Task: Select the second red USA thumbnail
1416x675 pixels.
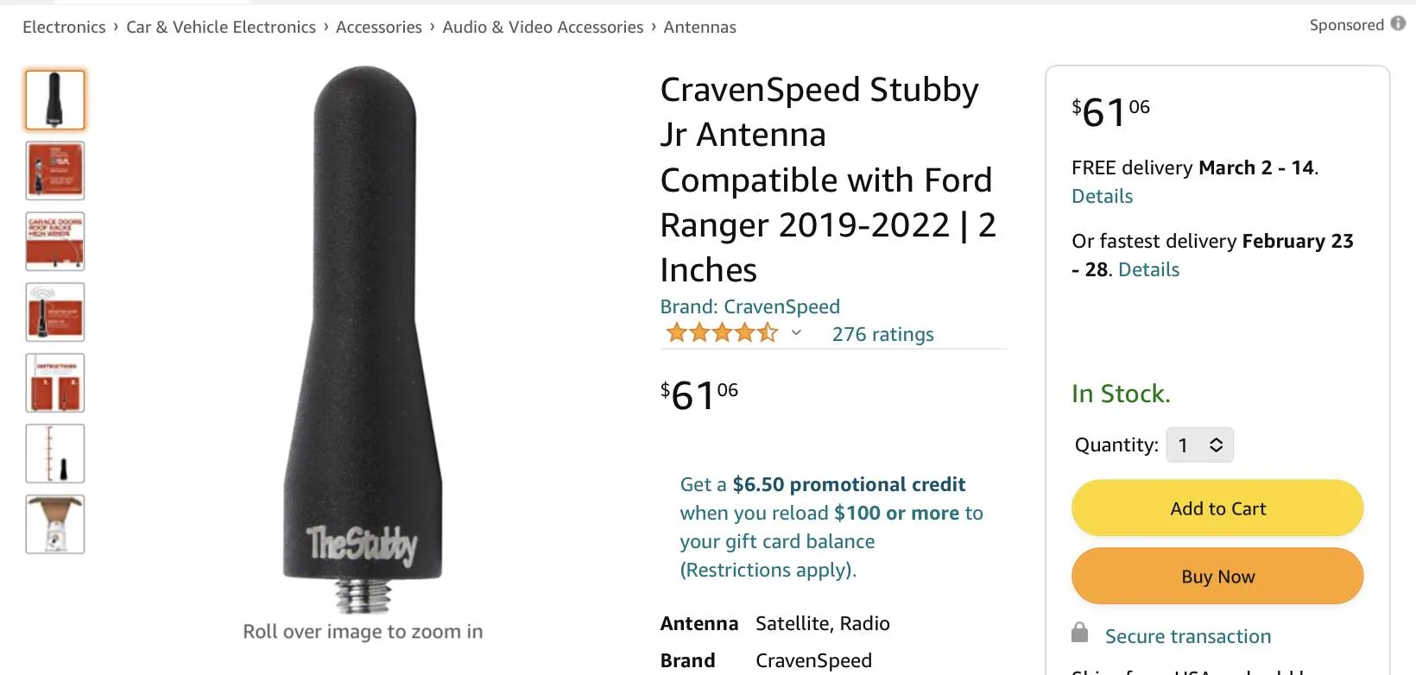Action: click(x=55, y=171)
